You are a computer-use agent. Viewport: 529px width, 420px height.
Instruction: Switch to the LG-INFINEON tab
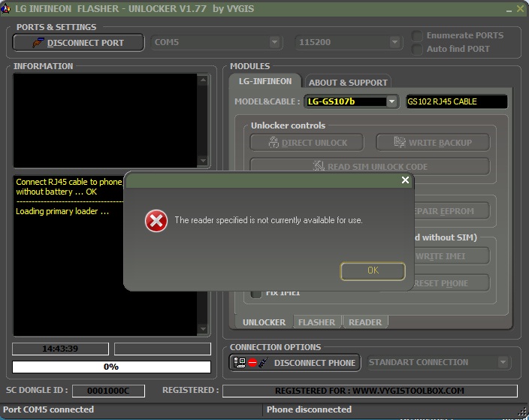pyautogui.click(x=265, y=81)
